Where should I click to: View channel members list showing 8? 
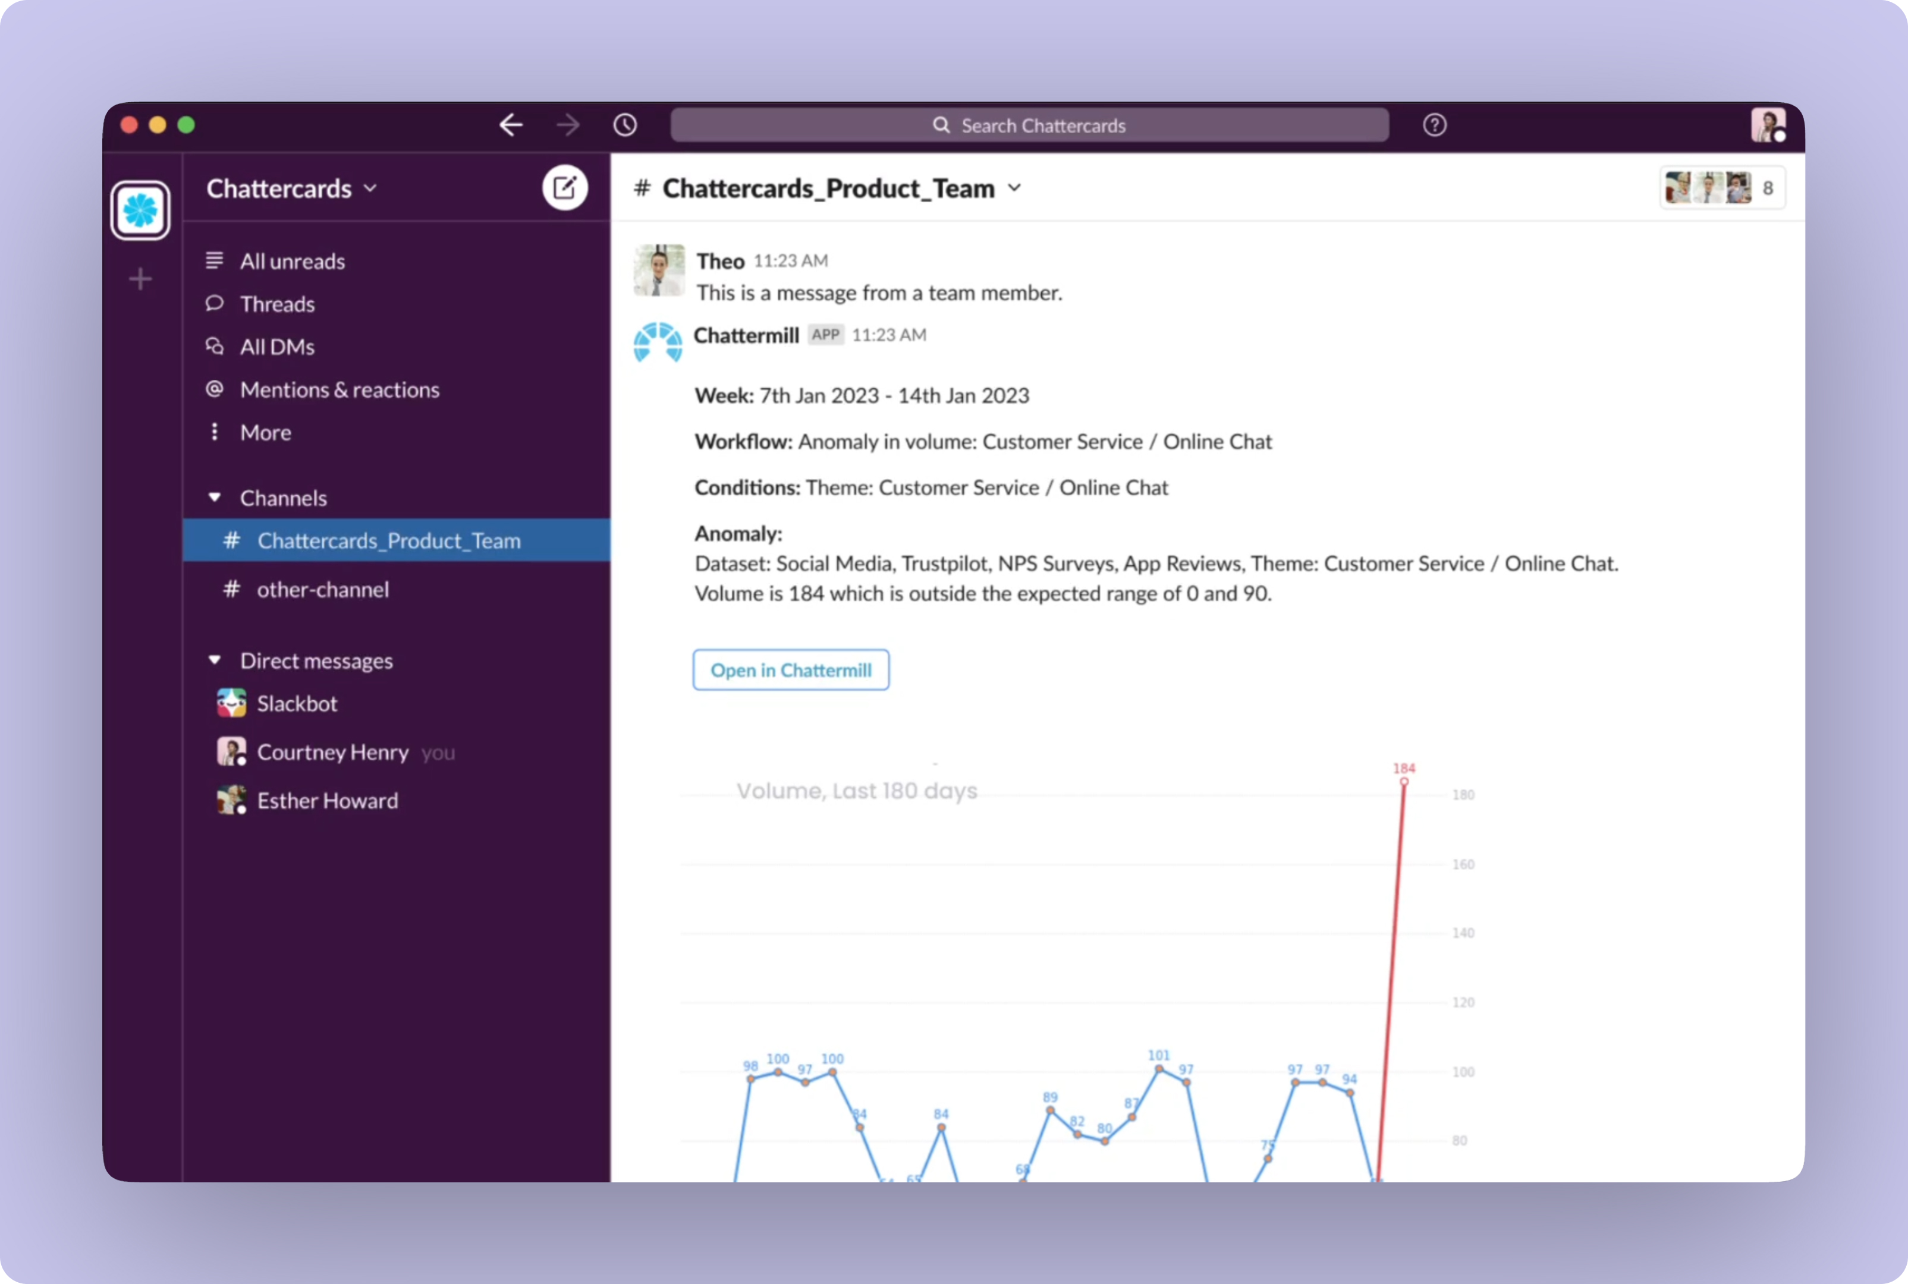1721,188
